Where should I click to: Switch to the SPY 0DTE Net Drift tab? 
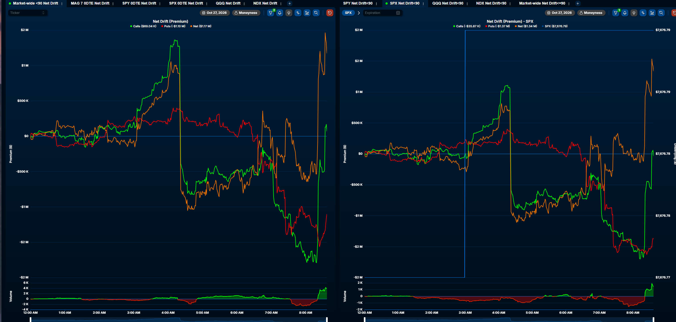tap(139, 3)
